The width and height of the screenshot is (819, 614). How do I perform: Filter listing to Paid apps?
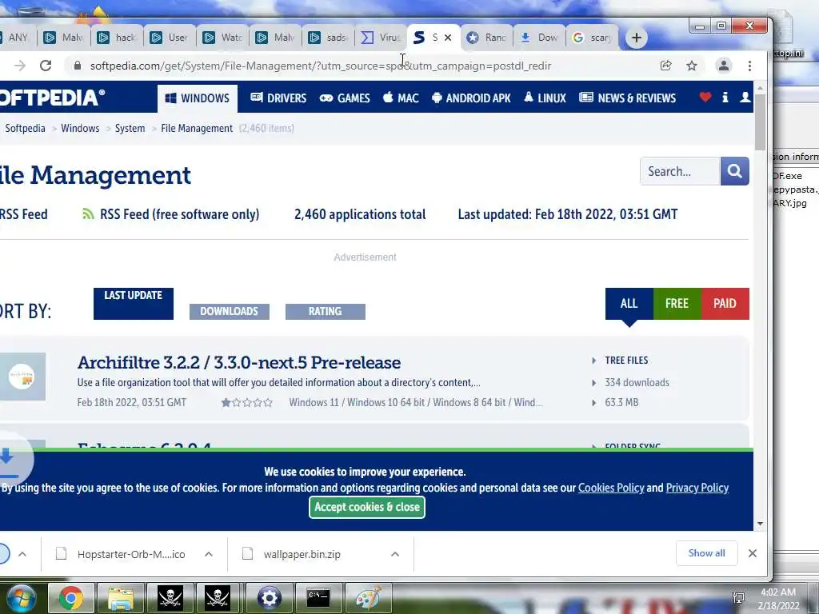coord(725,303)
